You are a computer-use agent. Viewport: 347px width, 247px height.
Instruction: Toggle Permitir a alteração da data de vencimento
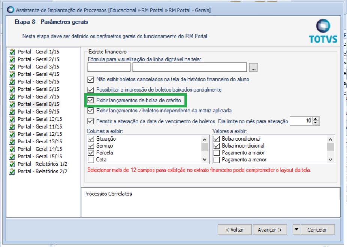tap(91, 121)
